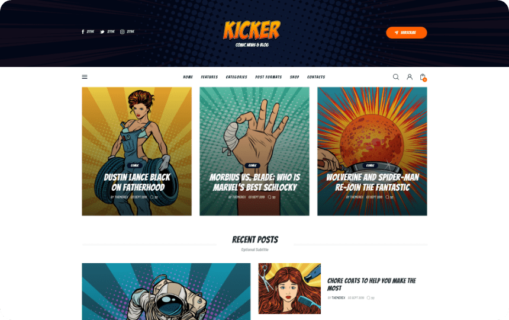Open the user account icon
509x320 pixels.
[x=410, y=77]
